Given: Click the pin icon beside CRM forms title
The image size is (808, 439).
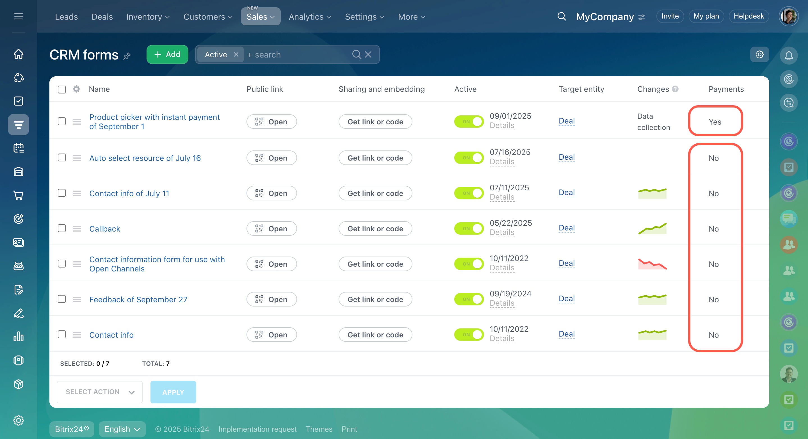Looking at the screenshot, I should [127, 56].
